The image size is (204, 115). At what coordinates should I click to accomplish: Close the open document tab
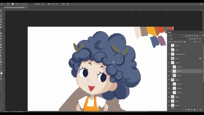coord(26,8)
